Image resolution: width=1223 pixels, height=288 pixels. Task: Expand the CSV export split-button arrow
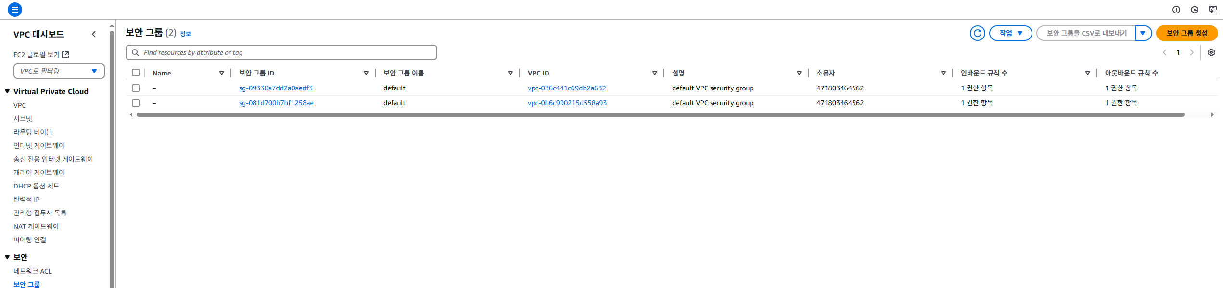tap(1143, 33)
